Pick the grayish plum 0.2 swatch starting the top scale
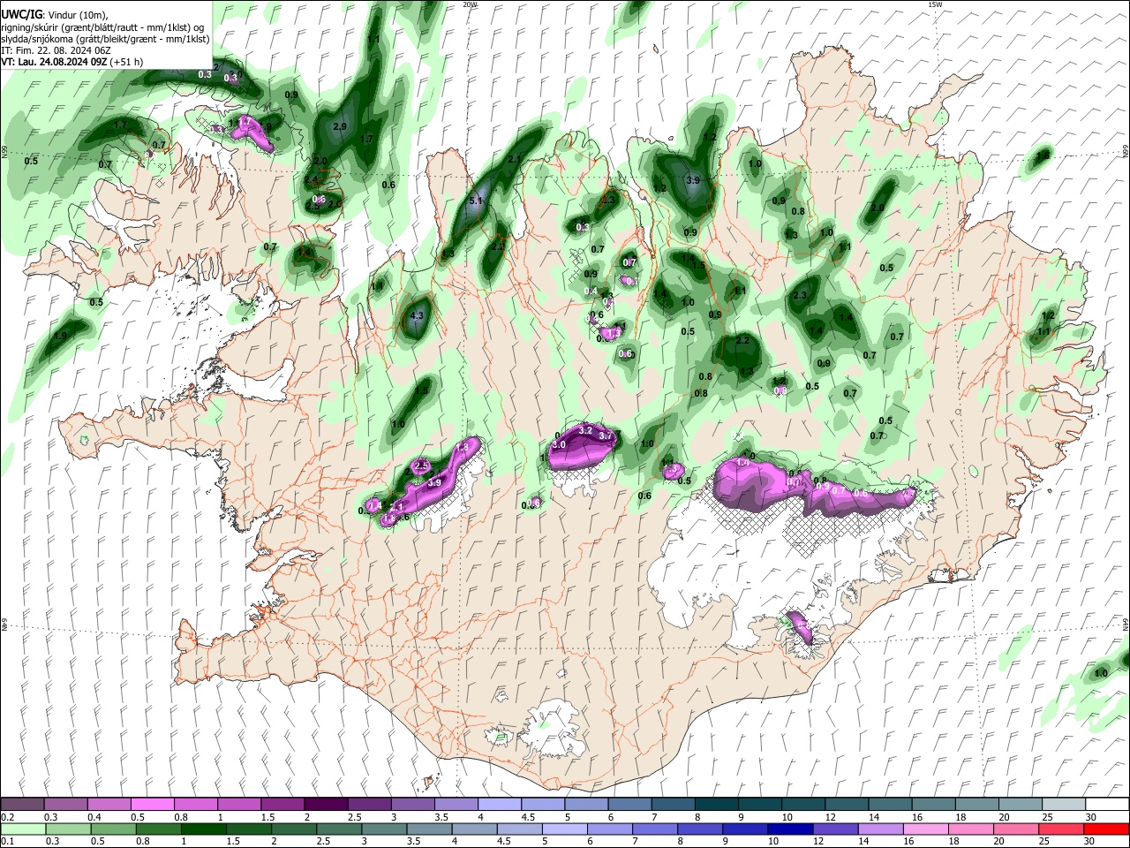Screen dimensions: 1130x848 pos(22,805)
